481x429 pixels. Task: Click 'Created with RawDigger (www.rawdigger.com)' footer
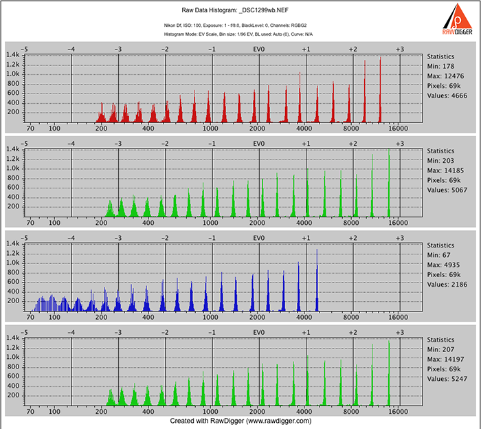[240, 421]
